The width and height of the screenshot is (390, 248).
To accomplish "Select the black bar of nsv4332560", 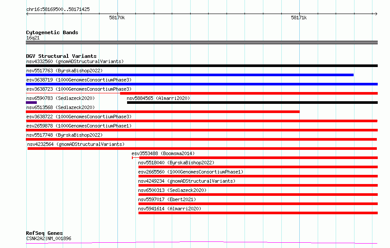I will pos(202,66).
